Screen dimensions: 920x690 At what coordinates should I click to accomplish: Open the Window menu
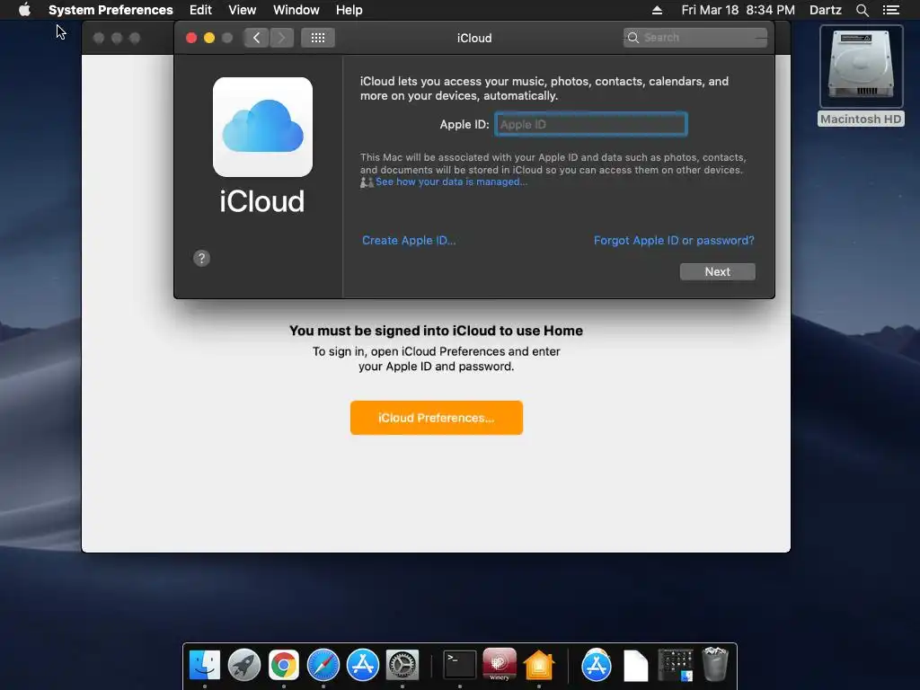pos(296,10)
